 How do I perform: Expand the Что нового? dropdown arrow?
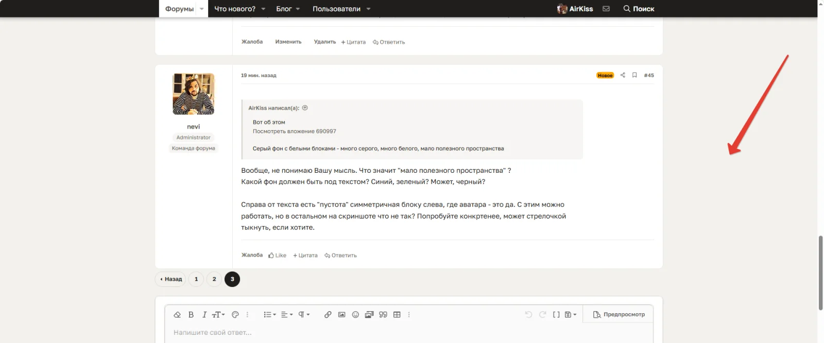[263, 9]
